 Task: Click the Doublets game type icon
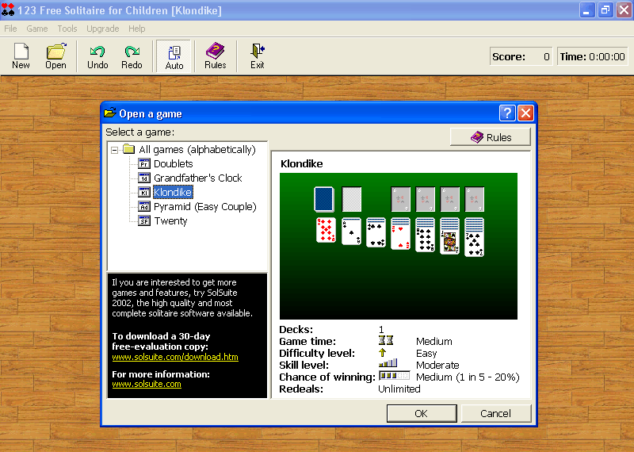click(x=144, y=164)
